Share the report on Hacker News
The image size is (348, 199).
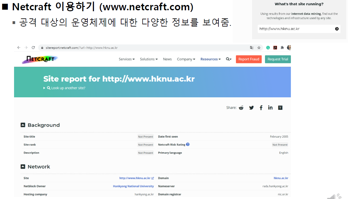(x=280, y=108)
